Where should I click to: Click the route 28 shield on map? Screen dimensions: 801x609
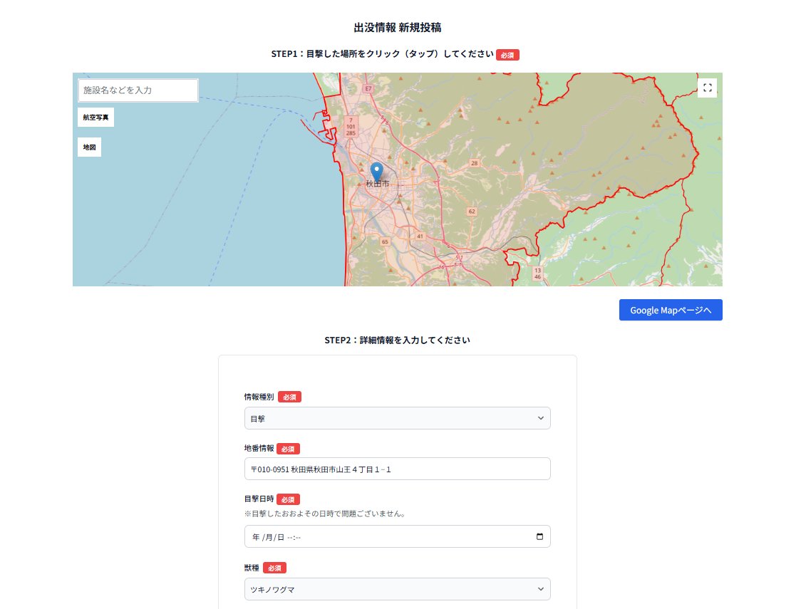tap(474, 164)
